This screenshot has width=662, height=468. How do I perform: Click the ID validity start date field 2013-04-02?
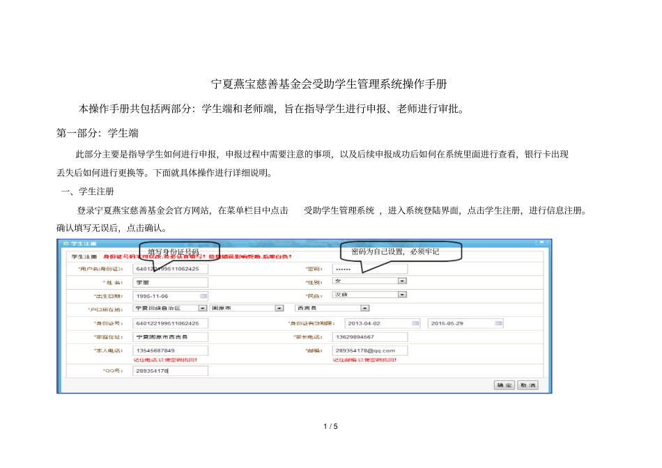[x=382, y=323]
